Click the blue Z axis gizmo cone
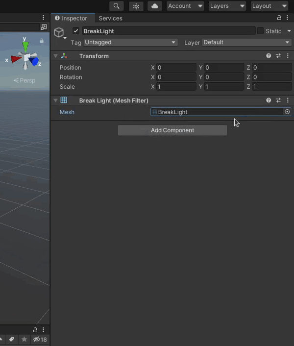Screen dimensions: 294x346 34,61
